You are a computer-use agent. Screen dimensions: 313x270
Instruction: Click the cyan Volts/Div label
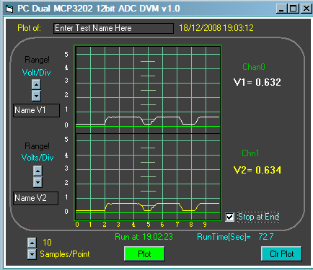38,158
